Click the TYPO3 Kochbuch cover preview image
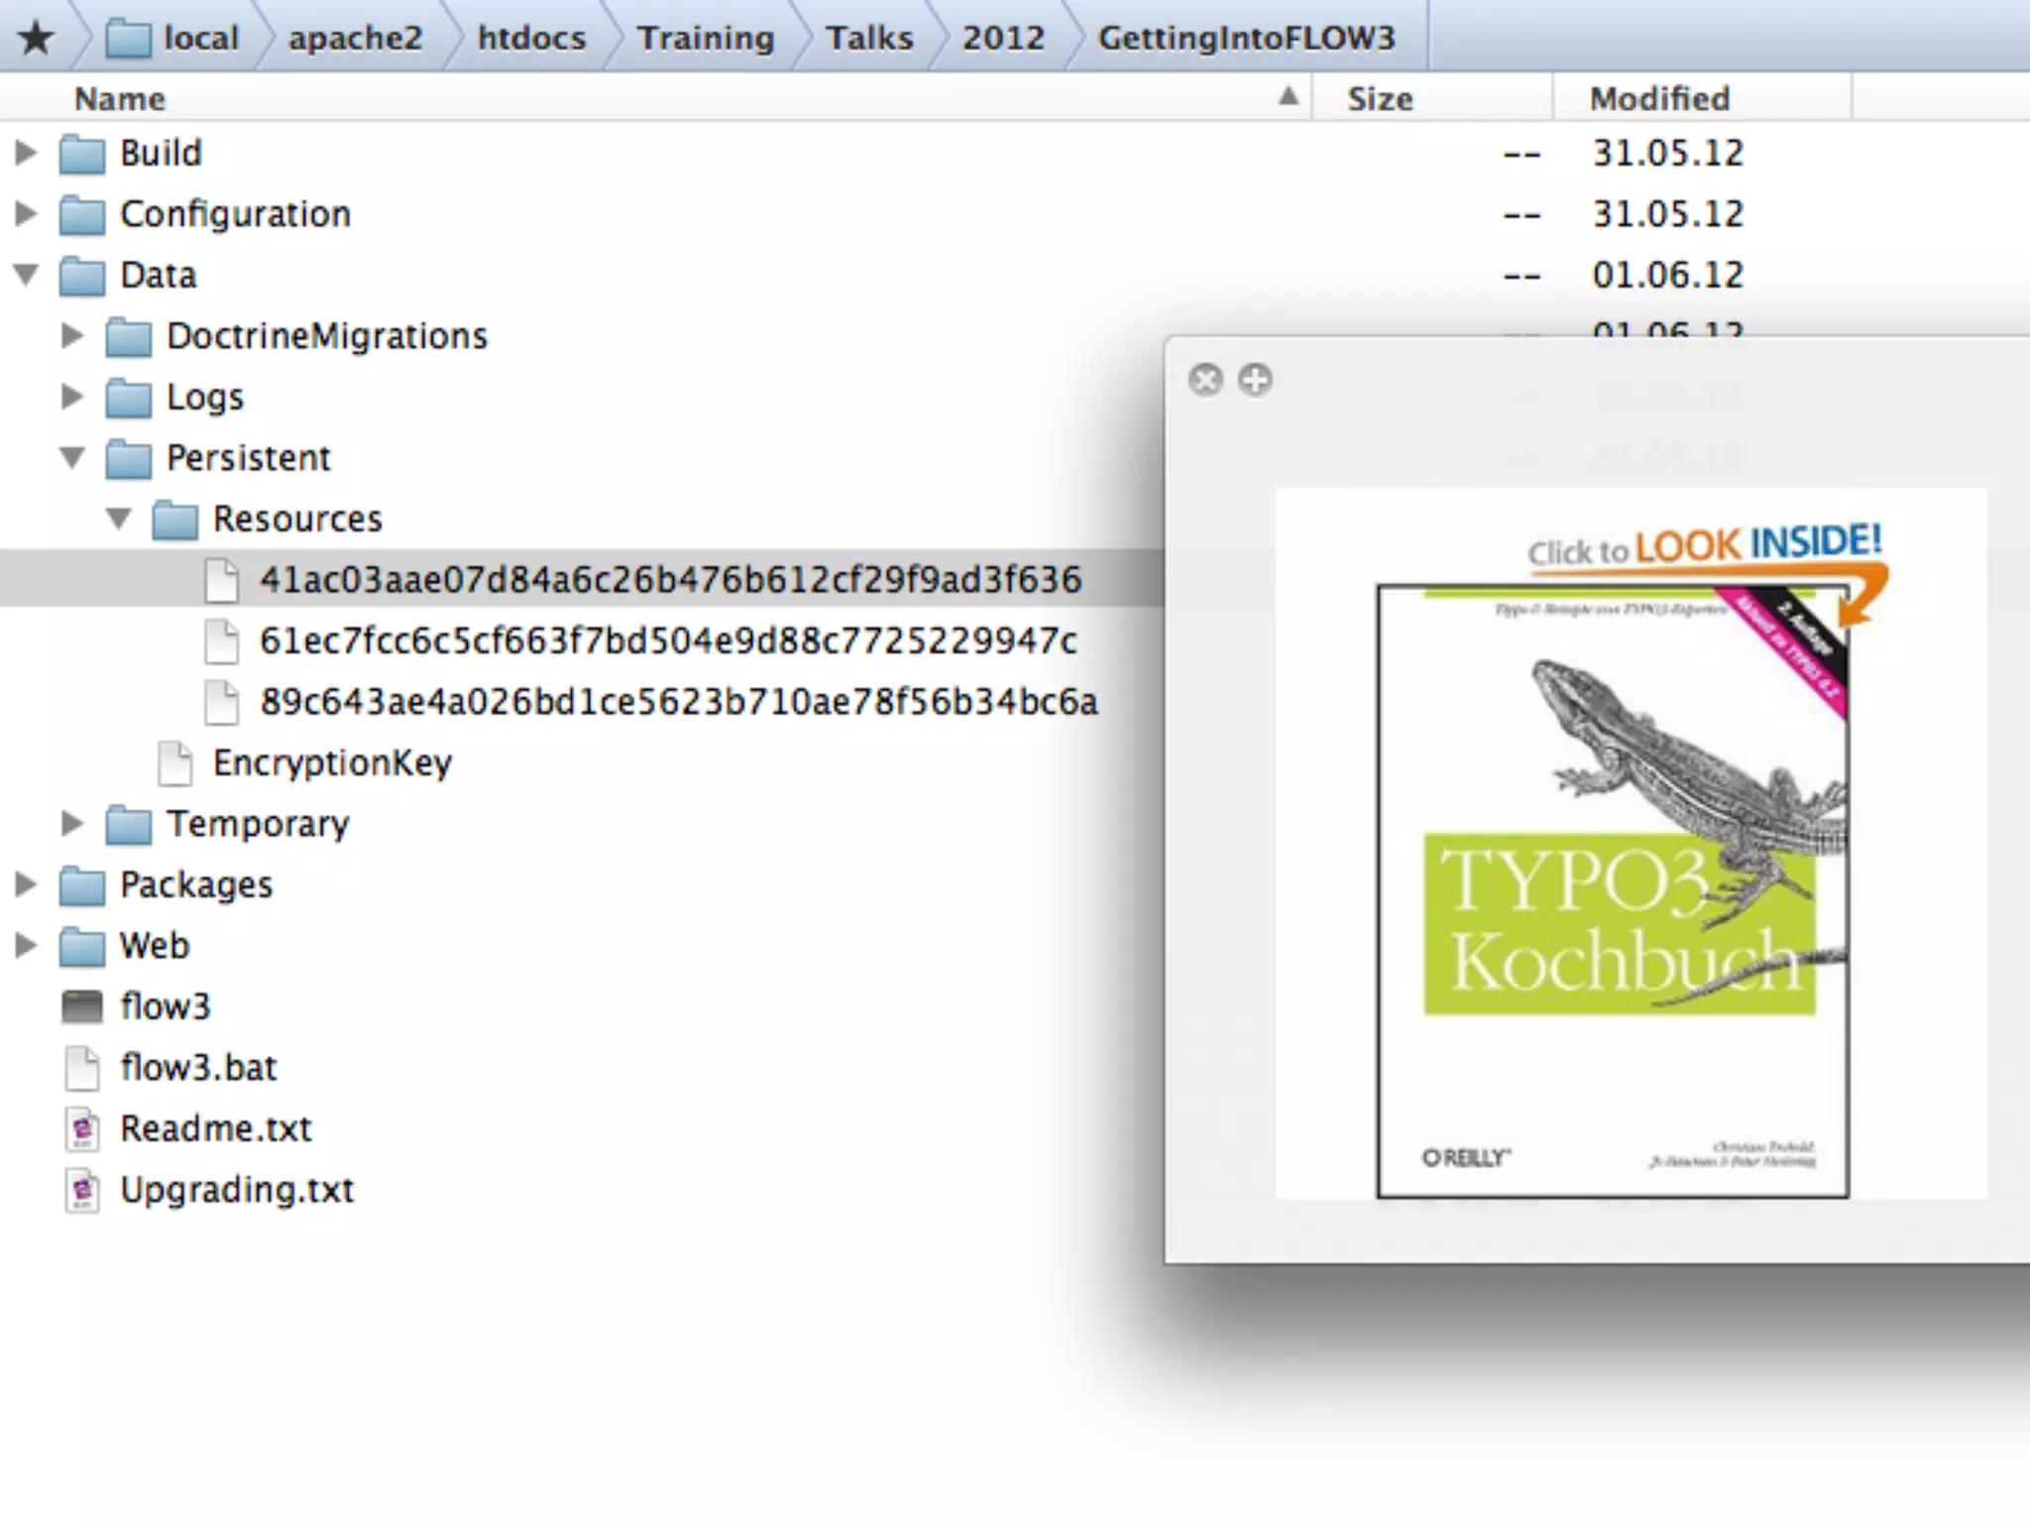This screenshot has height=1523, width=2030. [x=1613, y=890]
